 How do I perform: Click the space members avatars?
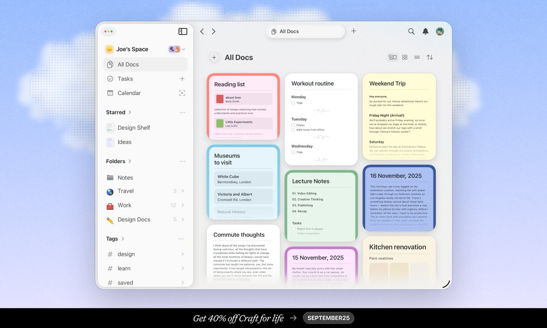coord(175,49)
